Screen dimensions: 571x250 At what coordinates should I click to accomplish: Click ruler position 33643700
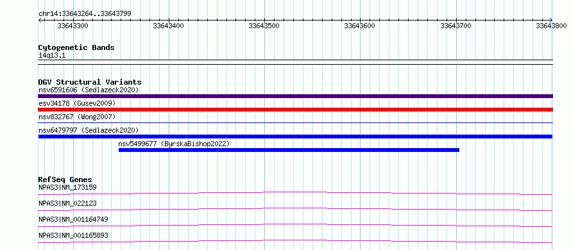coord(456,26)
